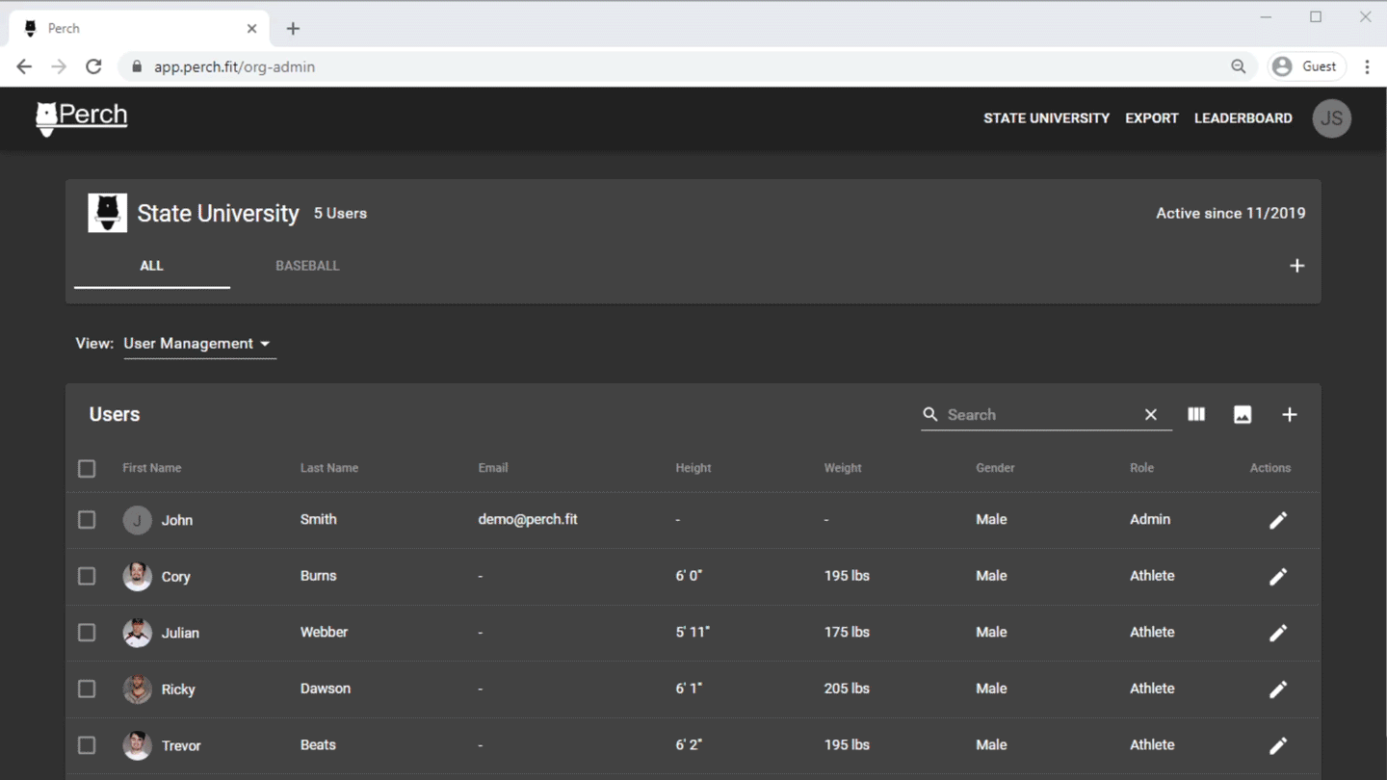Click Julian's profile photo

137,633
